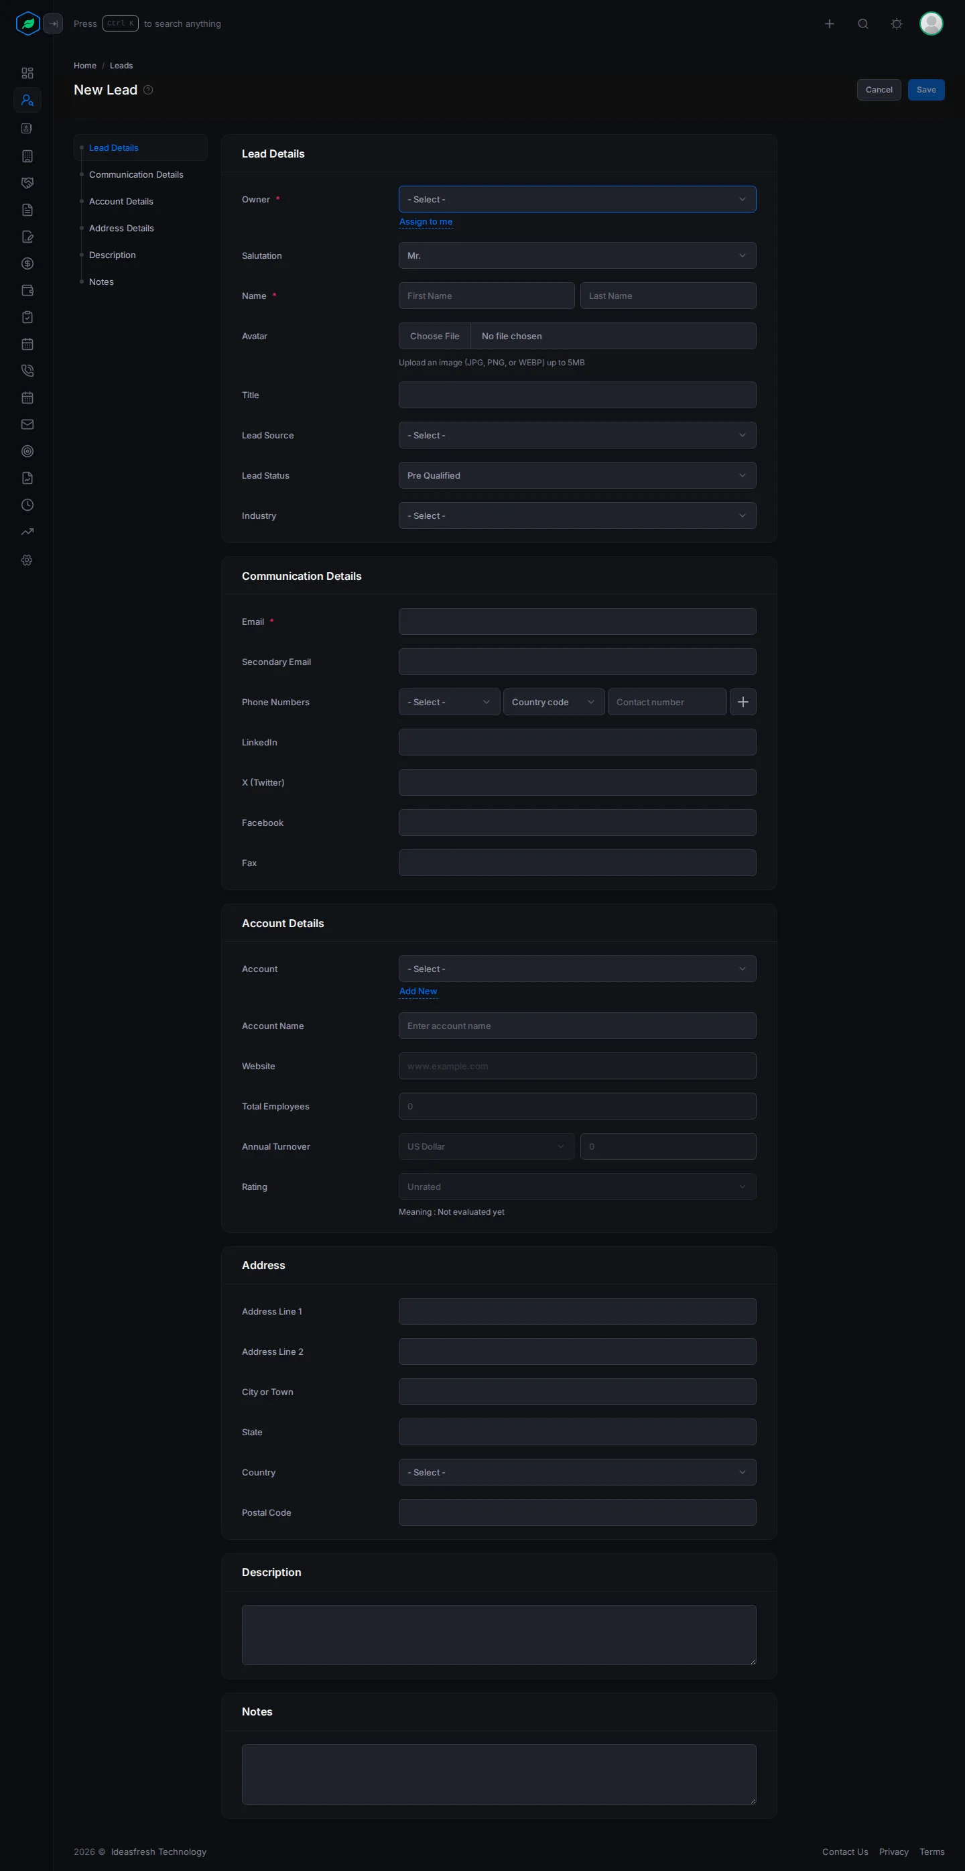The height and width of the screenshot is (1871, 965).
Task: Open the Salutation dropdown showing Mr.
Action: 577,255
